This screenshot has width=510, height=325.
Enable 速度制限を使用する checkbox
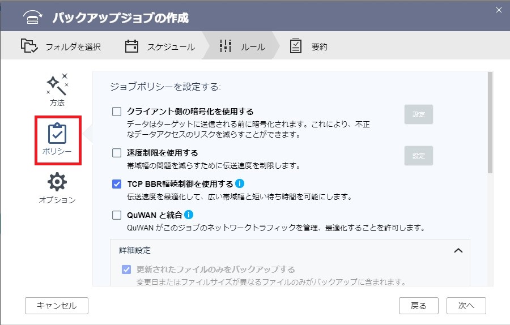[117, 153]
